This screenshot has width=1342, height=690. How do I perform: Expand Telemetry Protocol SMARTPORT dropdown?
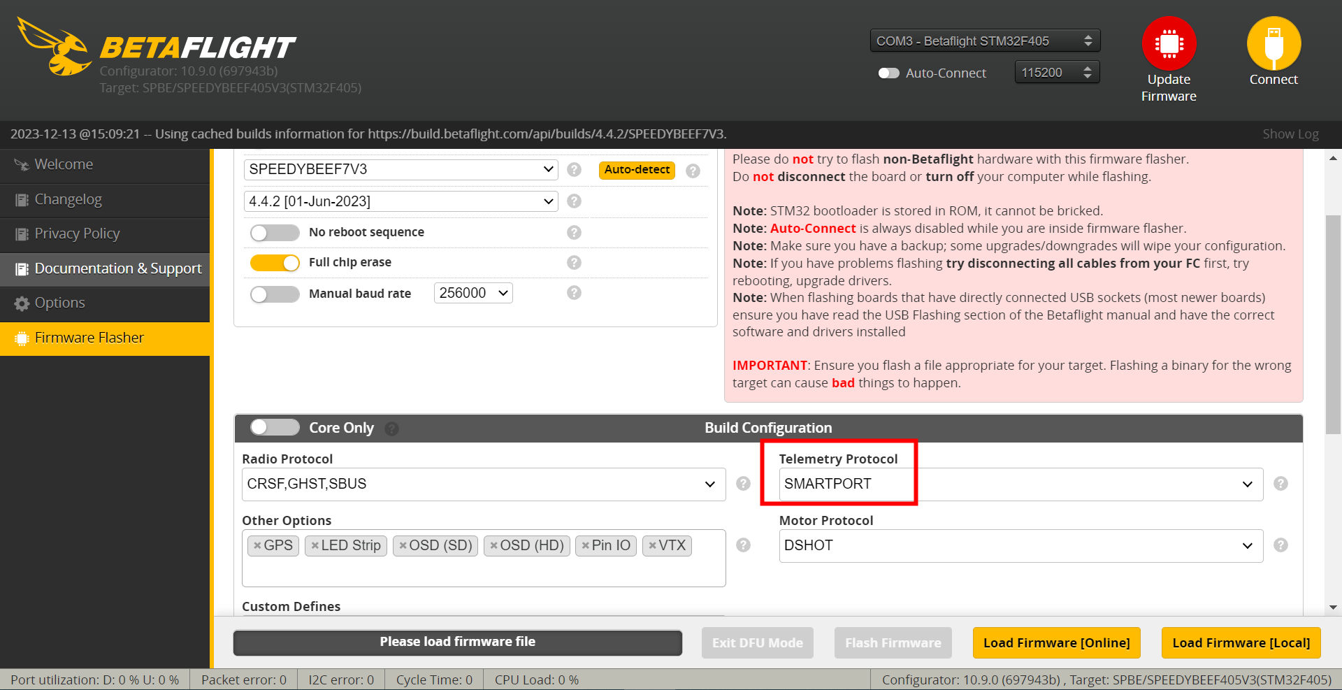click(1021, 484)
